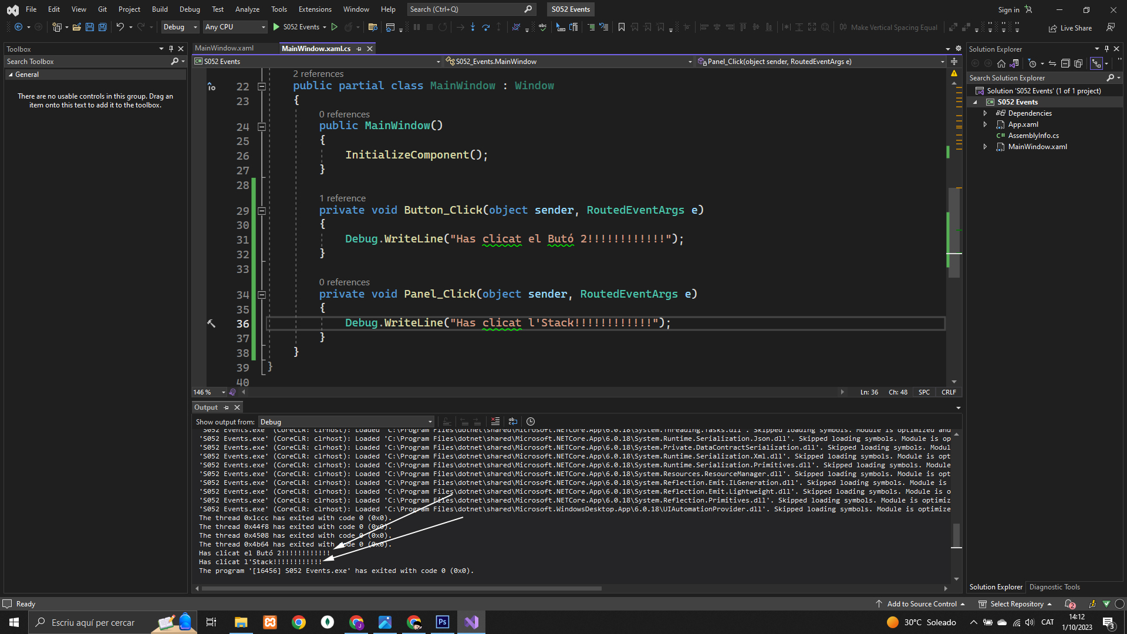Expand MainWindow.xaml tree node

click(x=986, y=147)
